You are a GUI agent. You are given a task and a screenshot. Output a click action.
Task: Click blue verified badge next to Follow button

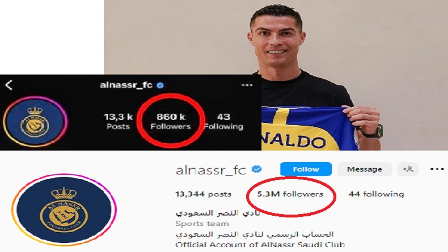256,169
